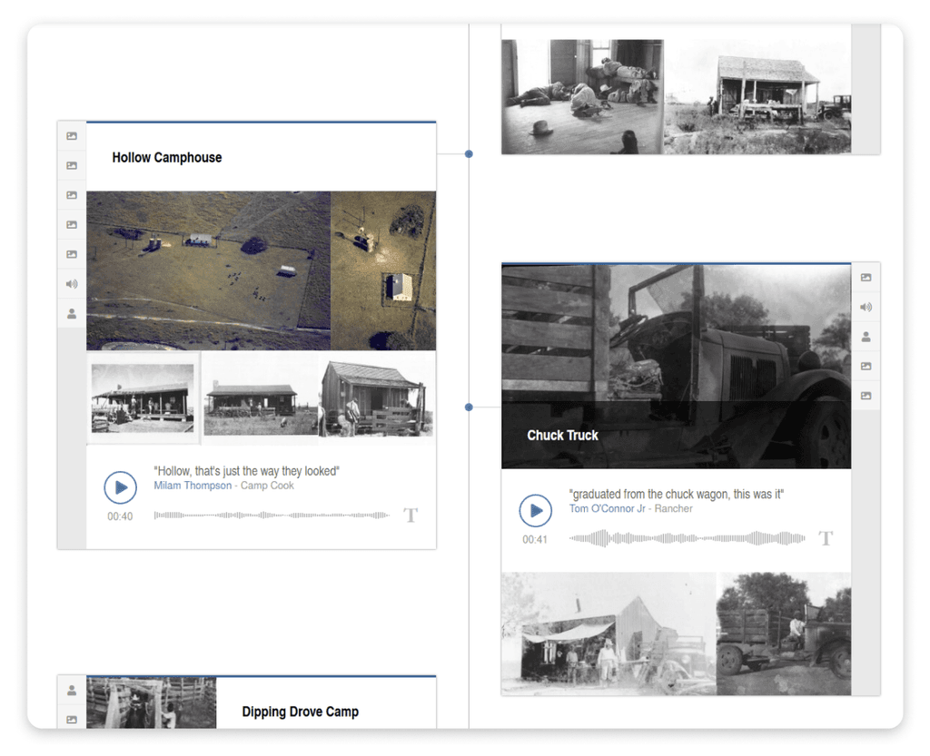Seek within Hollow Camphouse audio waveform

pos(272,515)
